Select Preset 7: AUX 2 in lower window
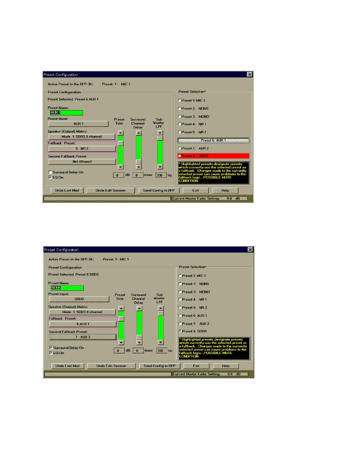This screenshot has height=455, width=349. coord(194,324)
